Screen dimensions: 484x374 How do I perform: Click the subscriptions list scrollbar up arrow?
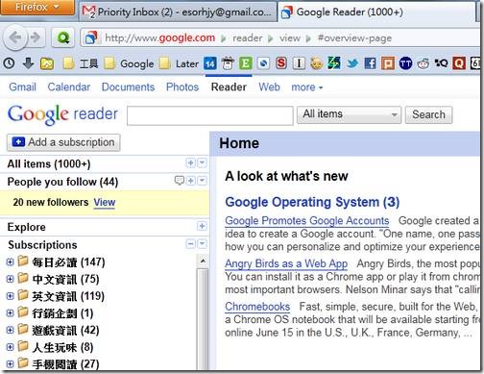(x=203, y=261)
